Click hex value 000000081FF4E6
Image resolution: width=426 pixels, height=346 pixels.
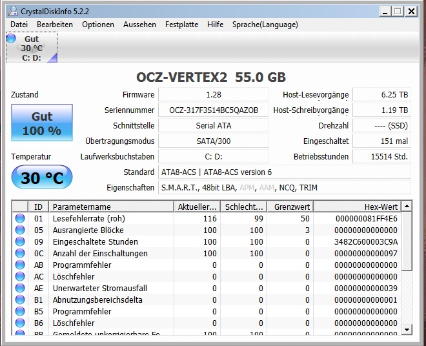(x=367, y=219)
